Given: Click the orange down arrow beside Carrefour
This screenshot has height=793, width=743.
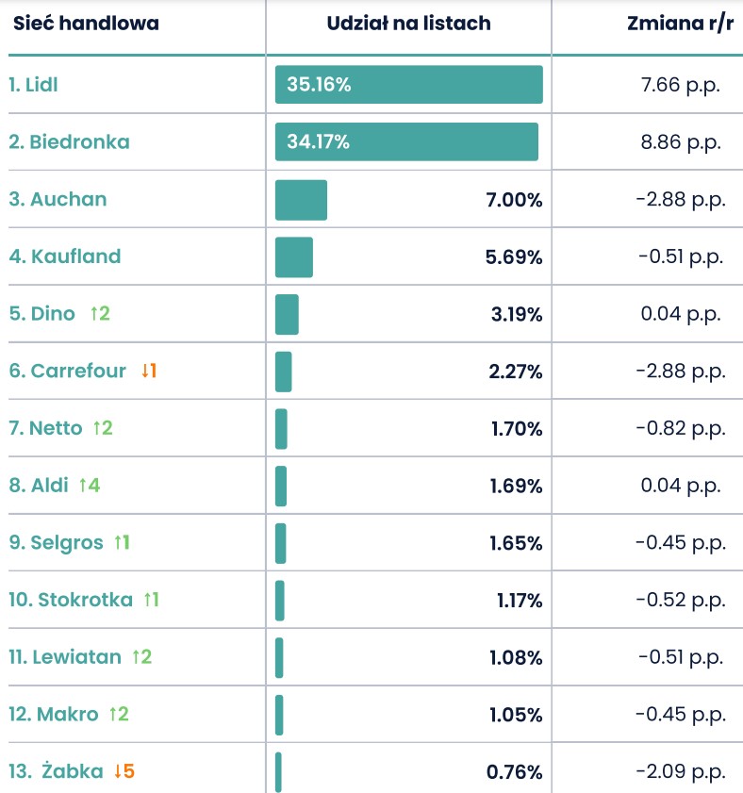Looking at the screenshot, I should 149,371.
